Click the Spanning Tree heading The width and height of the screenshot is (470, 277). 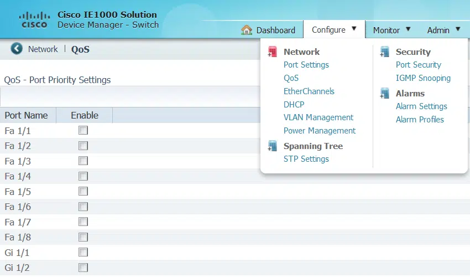(313, 146)
